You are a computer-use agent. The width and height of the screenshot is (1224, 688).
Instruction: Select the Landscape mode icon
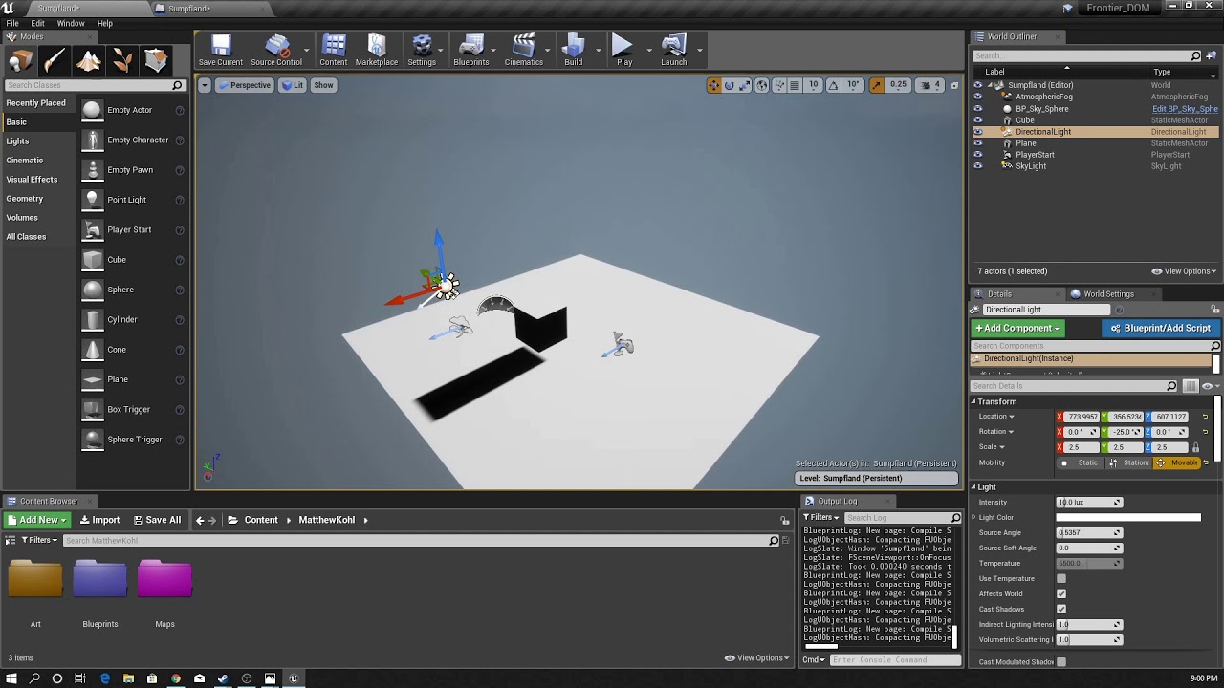coord(89,61)
